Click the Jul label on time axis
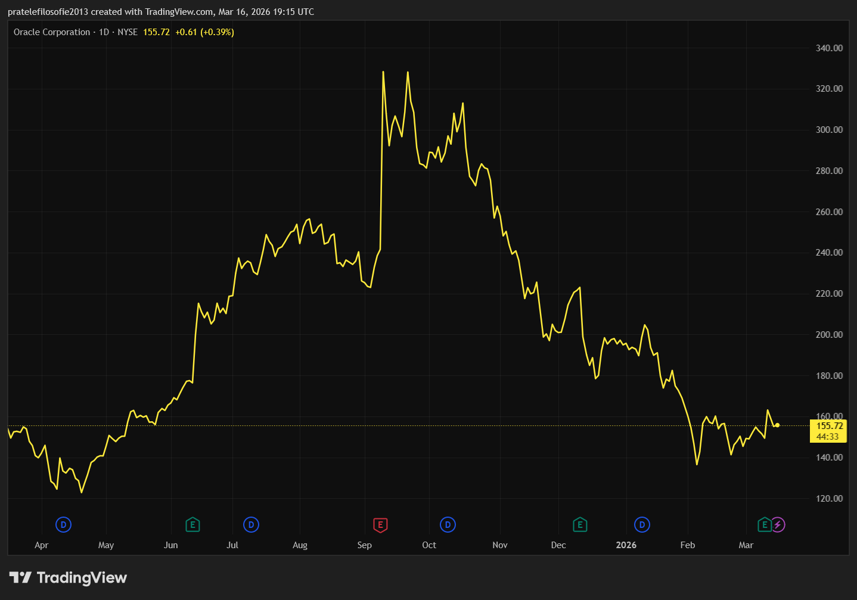 point(232,545)
